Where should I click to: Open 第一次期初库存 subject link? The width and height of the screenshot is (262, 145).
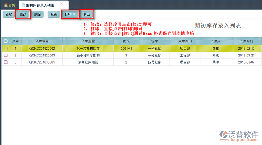(88, 49)
